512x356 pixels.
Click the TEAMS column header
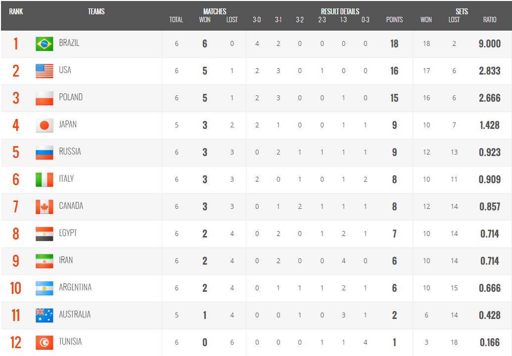pos(96,11)
